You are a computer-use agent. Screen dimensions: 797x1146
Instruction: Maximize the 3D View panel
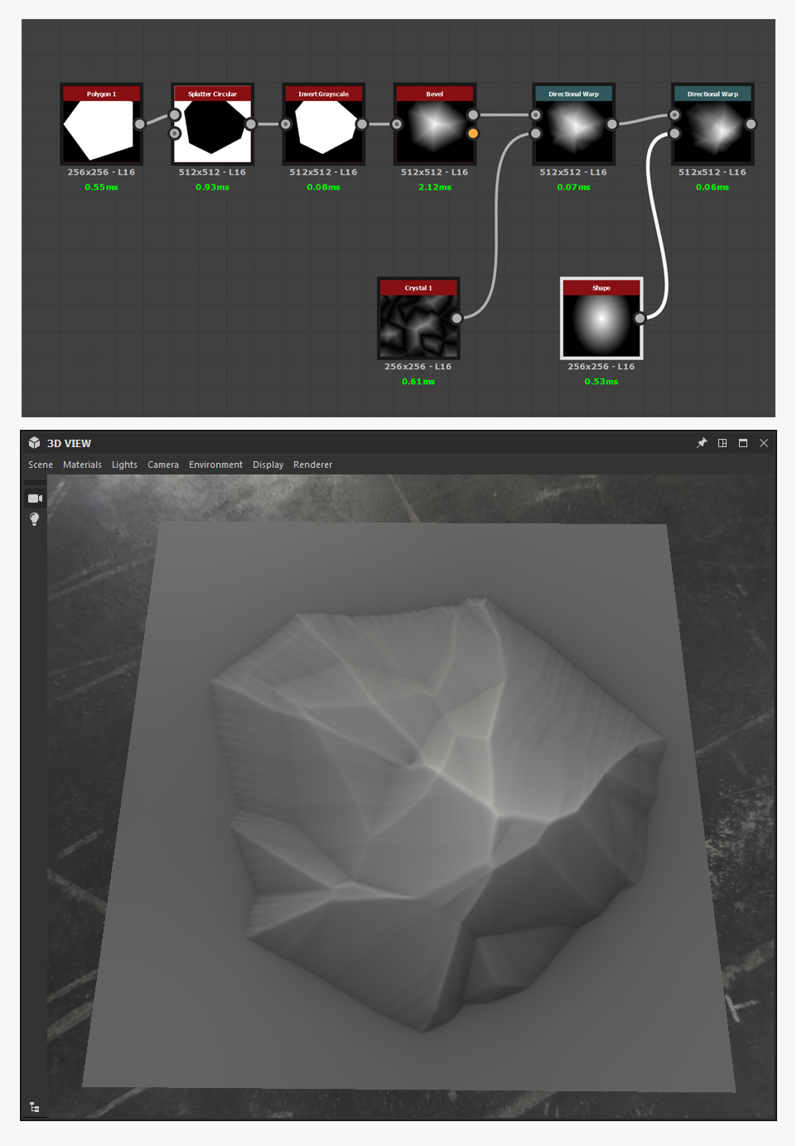[743, 443]
